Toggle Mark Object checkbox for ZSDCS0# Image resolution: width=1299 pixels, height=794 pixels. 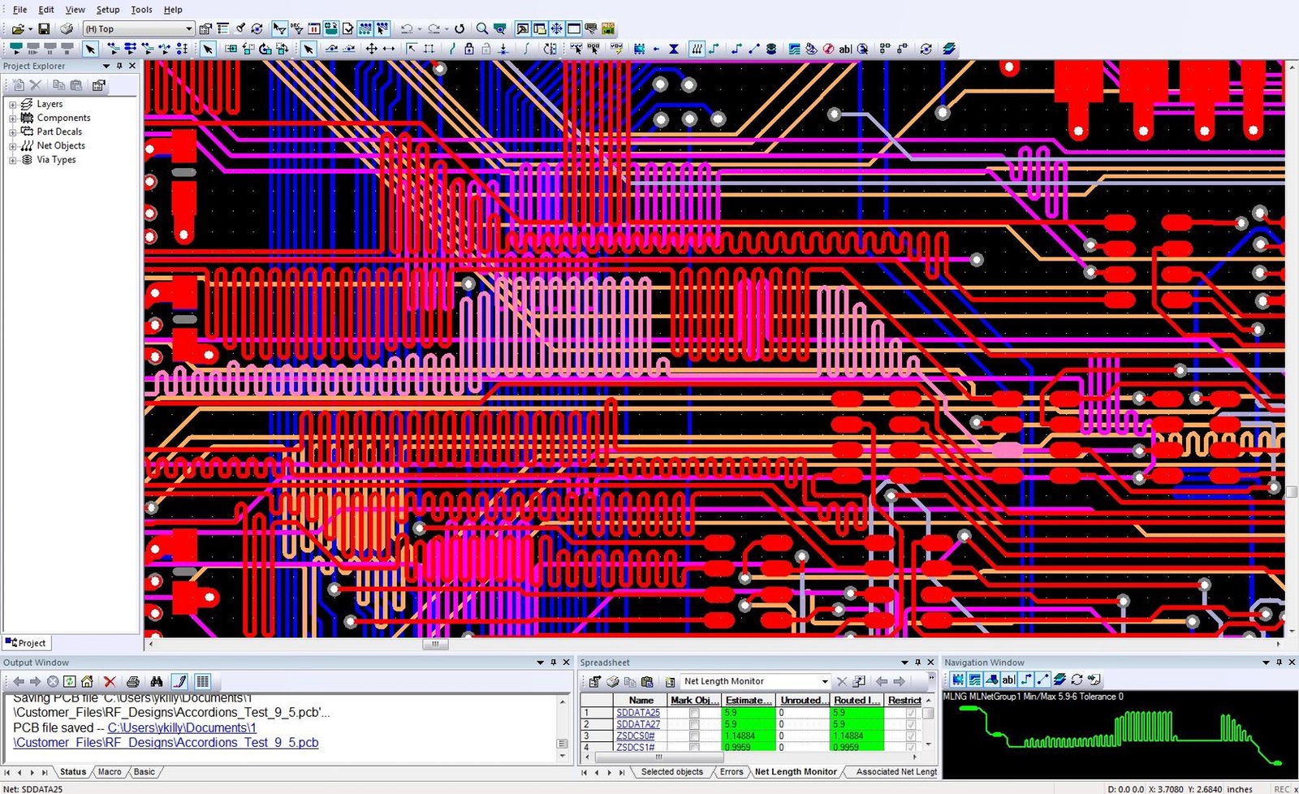[x=694, y=736]
